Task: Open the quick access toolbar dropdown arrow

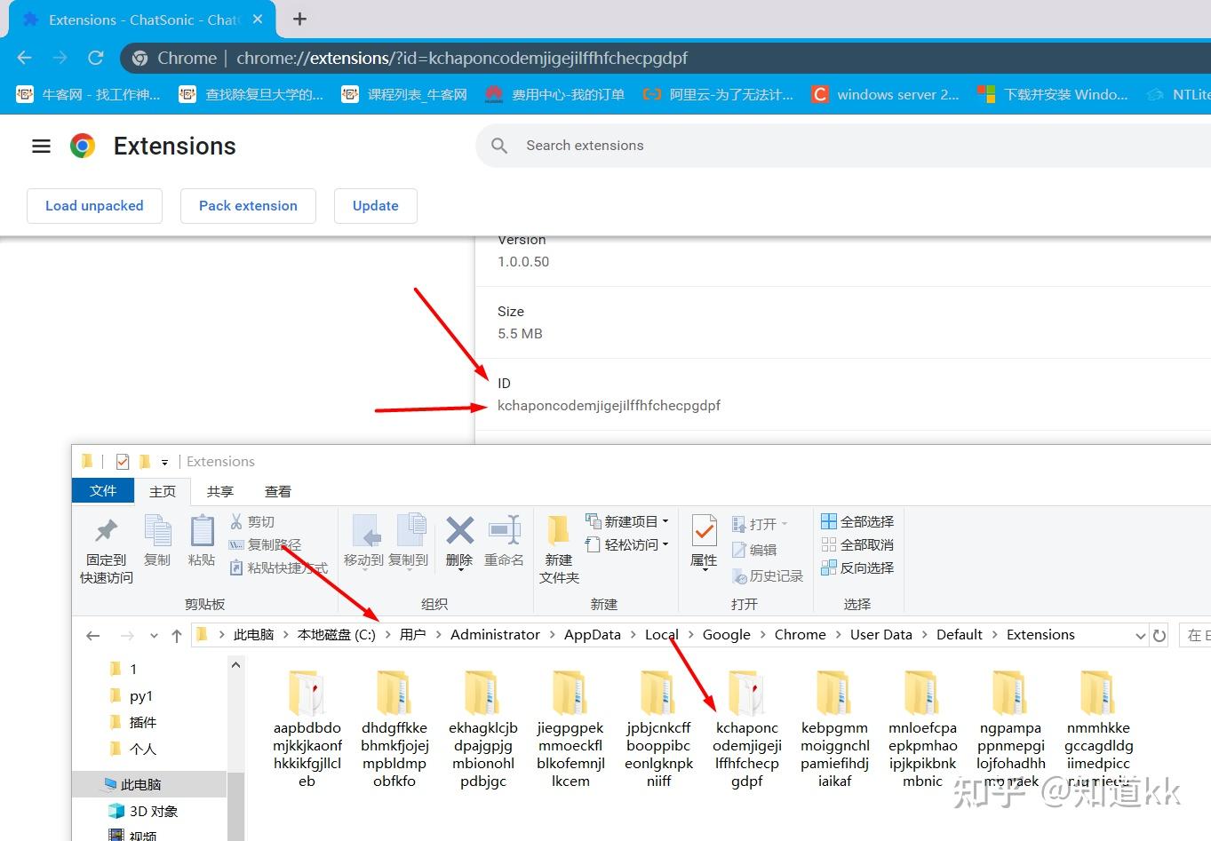Action: pos(164,462)
